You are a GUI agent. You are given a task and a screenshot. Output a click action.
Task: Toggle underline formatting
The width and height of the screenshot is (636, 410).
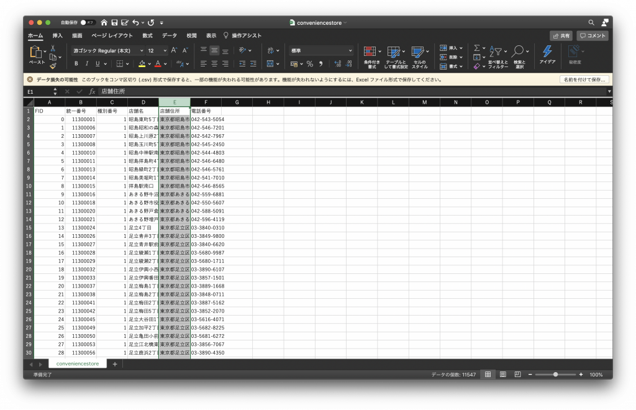(98, 63)
